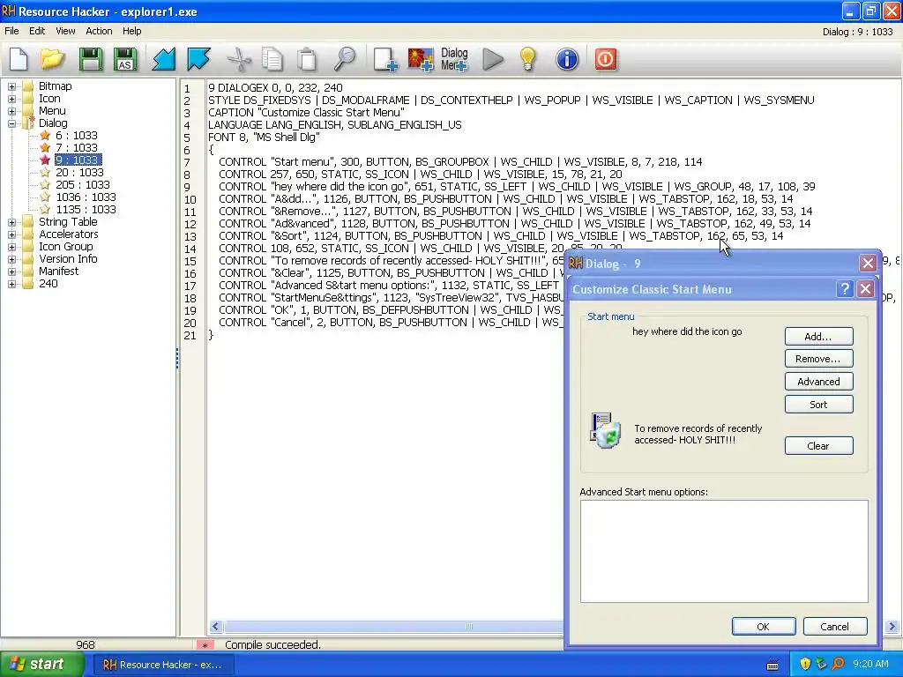The width and height of the screenshot is (903, 677).
Task: Collapse the Dialog folder node
Action: [11, 123]
